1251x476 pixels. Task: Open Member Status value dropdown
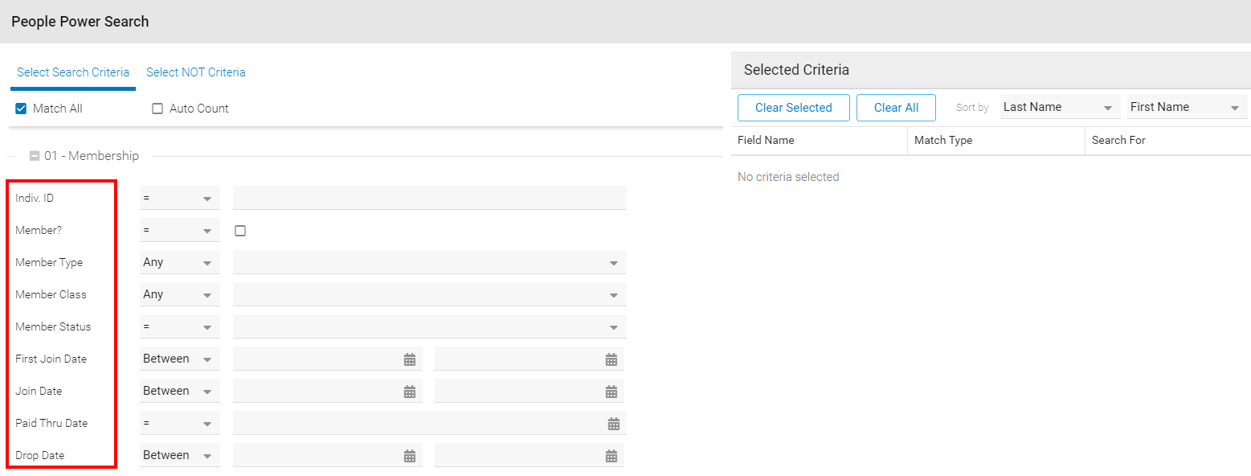click(x=430, y=326)
